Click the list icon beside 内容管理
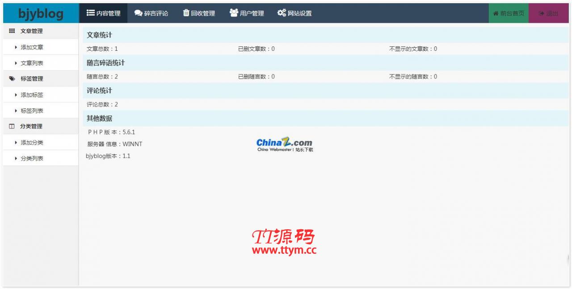 coord(90,13)
